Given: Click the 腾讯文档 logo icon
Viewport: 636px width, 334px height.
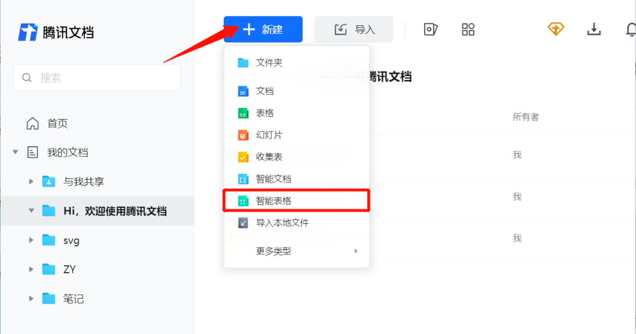Looking at the screenshot, I should tap(28, 32).
